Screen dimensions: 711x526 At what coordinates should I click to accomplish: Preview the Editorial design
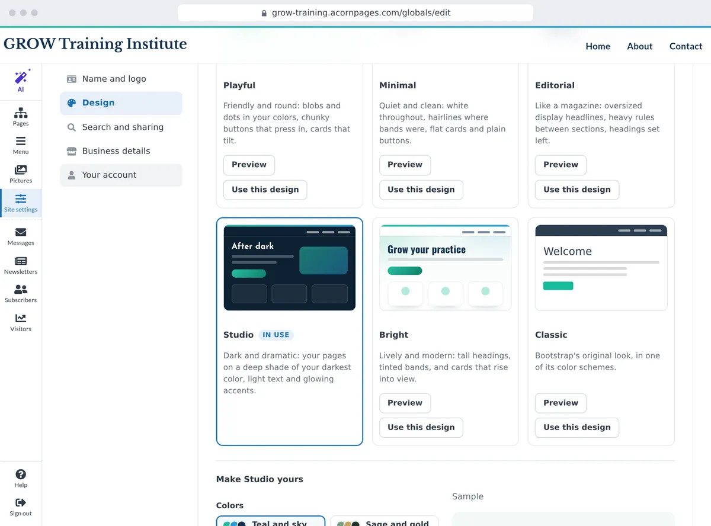click(x=561, y=165)
